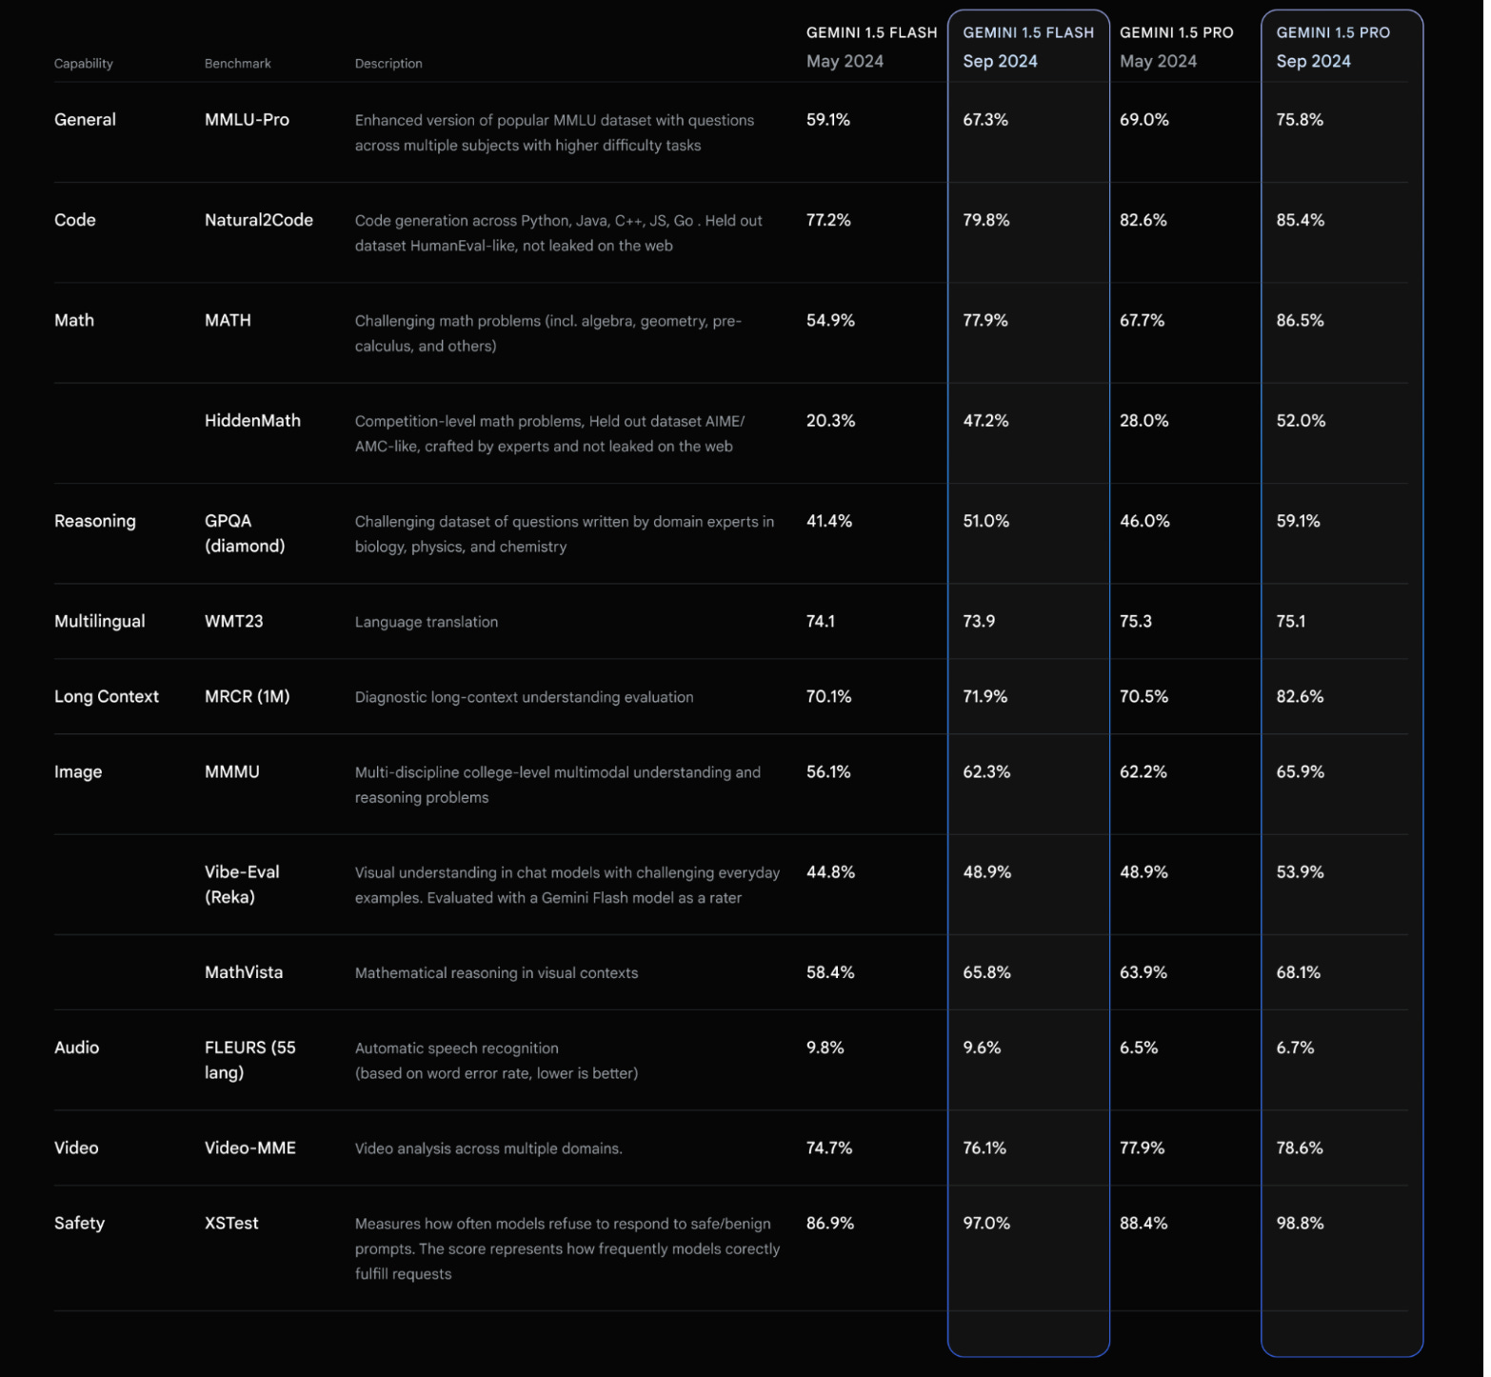Select GPQA score 41.4%
The width and height of the screenshot is (1491, 1377).
tap(829, 522)
